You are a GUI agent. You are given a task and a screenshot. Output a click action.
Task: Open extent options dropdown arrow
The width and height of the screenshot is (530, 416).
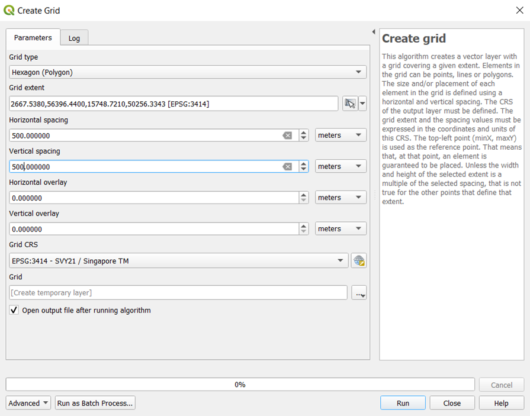(x=362, y=104)
